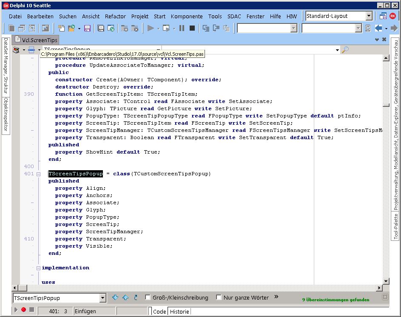Click the Add file to project icon
The width and height of the screenshot is (401, 317).
point(125,28)
